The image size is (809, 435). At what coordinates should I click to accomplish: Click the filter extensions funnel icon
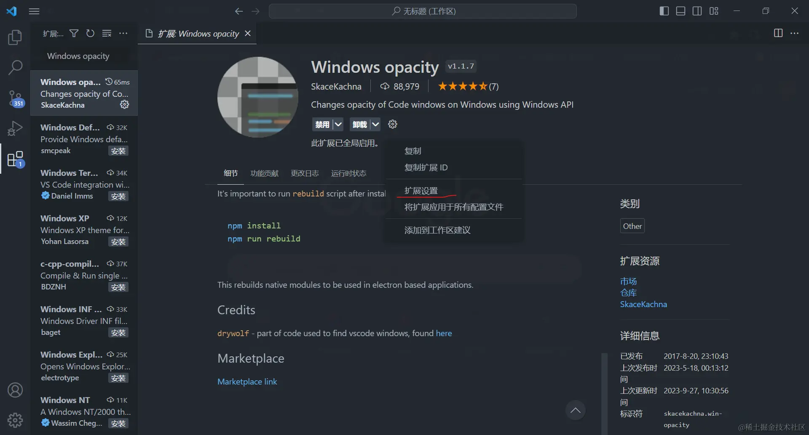click(74, 33)
